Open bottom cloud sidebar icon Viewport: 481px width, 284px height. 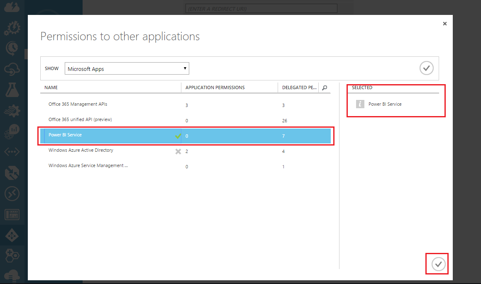(x=12, y=276)
